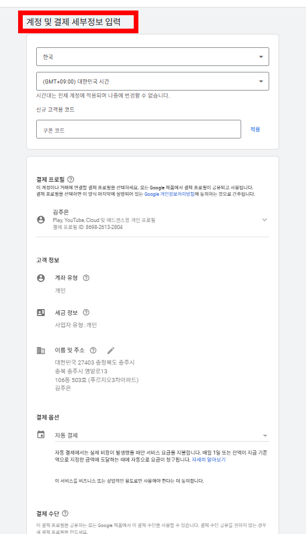This screenshot has height=534, width=306.
Task: Click help icon beside 세금 정보
Action: pos(86,313)
